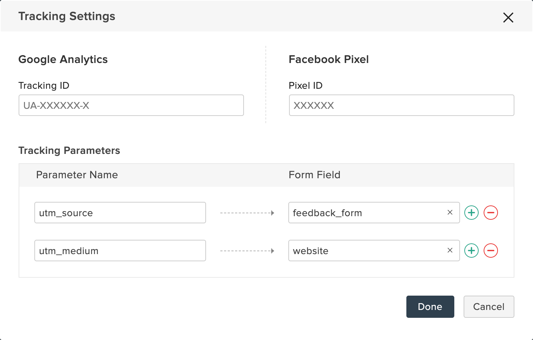Add a parameter row after utm_medium

tap(471, 251)
